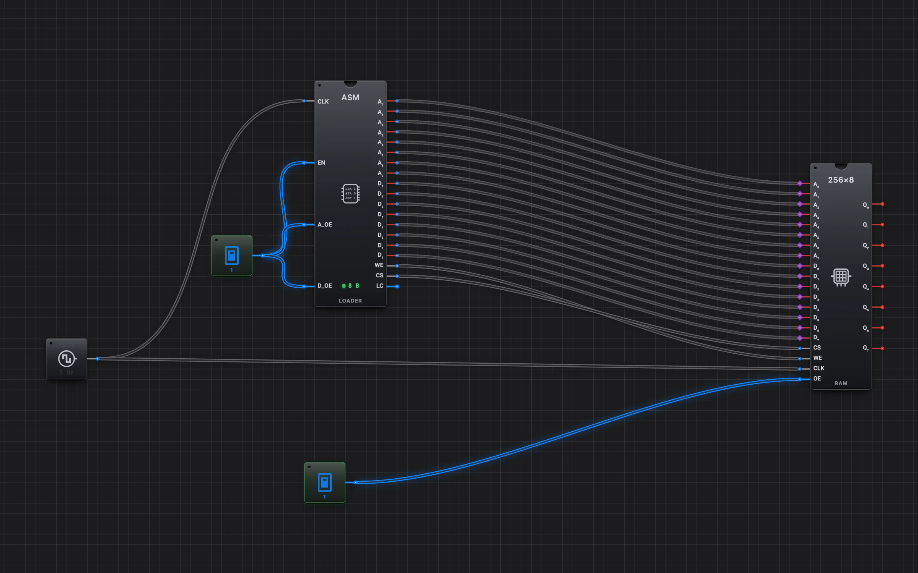Select the CLK input pin of ASM loader
The width and height of the screenshot is (918, 573).
[x=304, y=101]
